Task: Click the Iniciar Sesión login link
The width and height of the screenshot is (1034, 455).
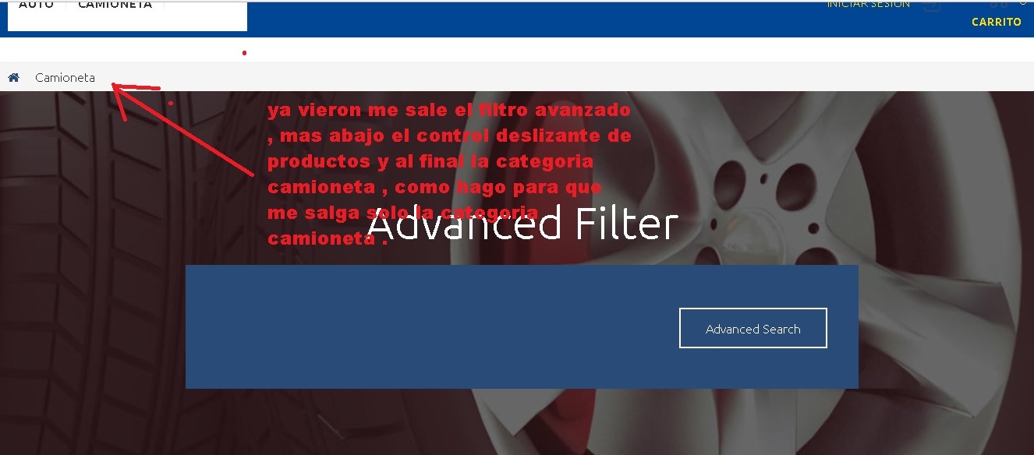Action: [x=868, y=4]
